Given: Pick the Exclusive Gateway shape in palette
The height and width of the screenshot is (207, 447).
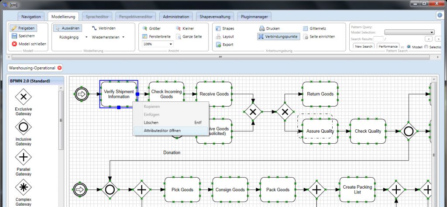Looking at the screenshot, I should coord(23,97).
